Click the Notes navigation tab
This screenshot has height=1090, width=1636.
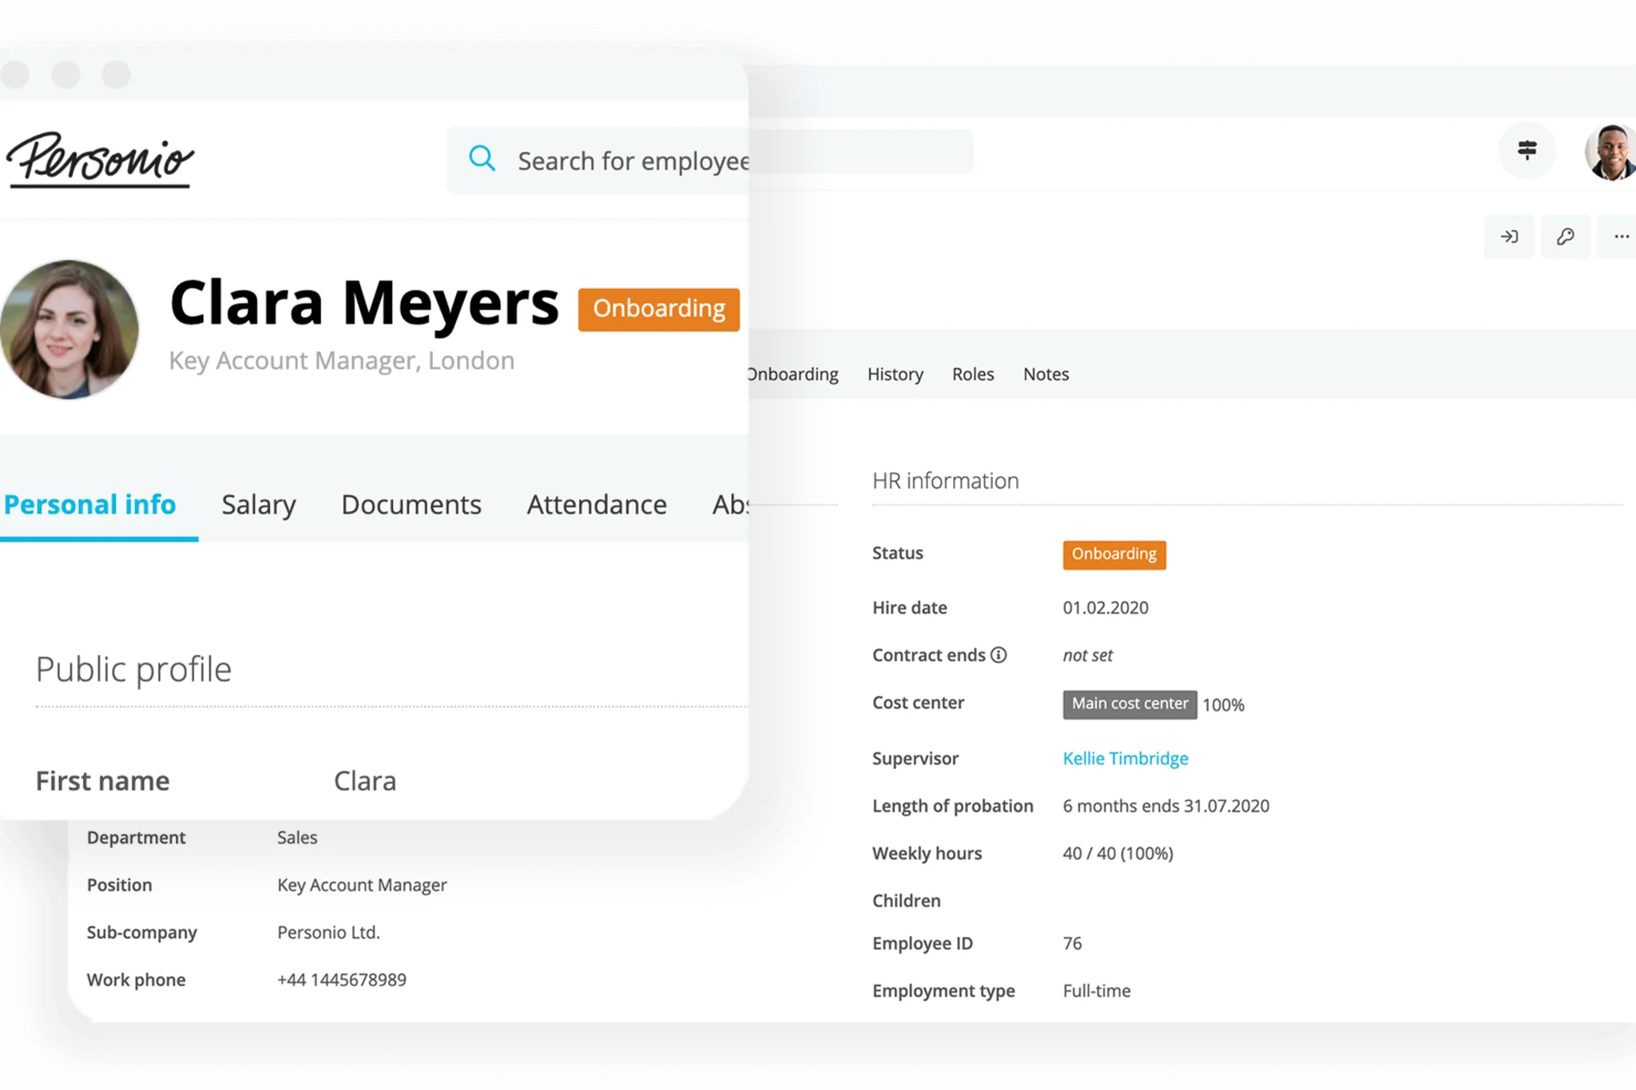[1045, 374]
